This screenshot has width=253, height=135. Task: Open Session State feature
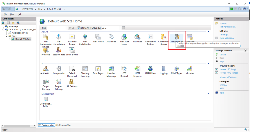coord(59,52)
